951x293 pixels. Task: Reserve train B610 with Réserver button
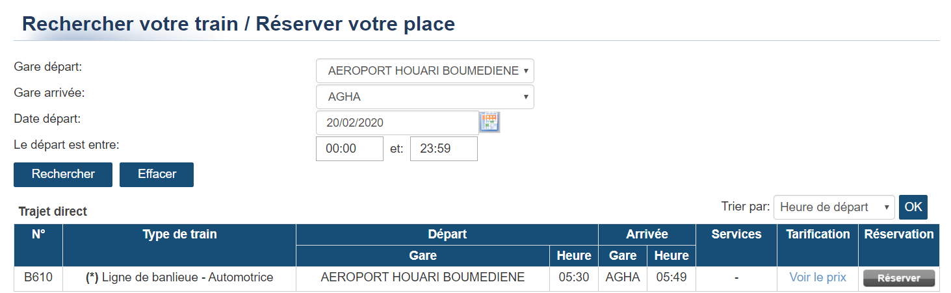899,278
